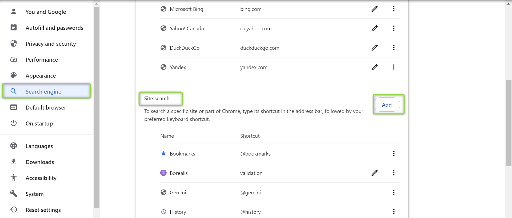Click the @bookmarks shortcut text
The width and height of the screenshot is (512, 218).
point(255,154)
